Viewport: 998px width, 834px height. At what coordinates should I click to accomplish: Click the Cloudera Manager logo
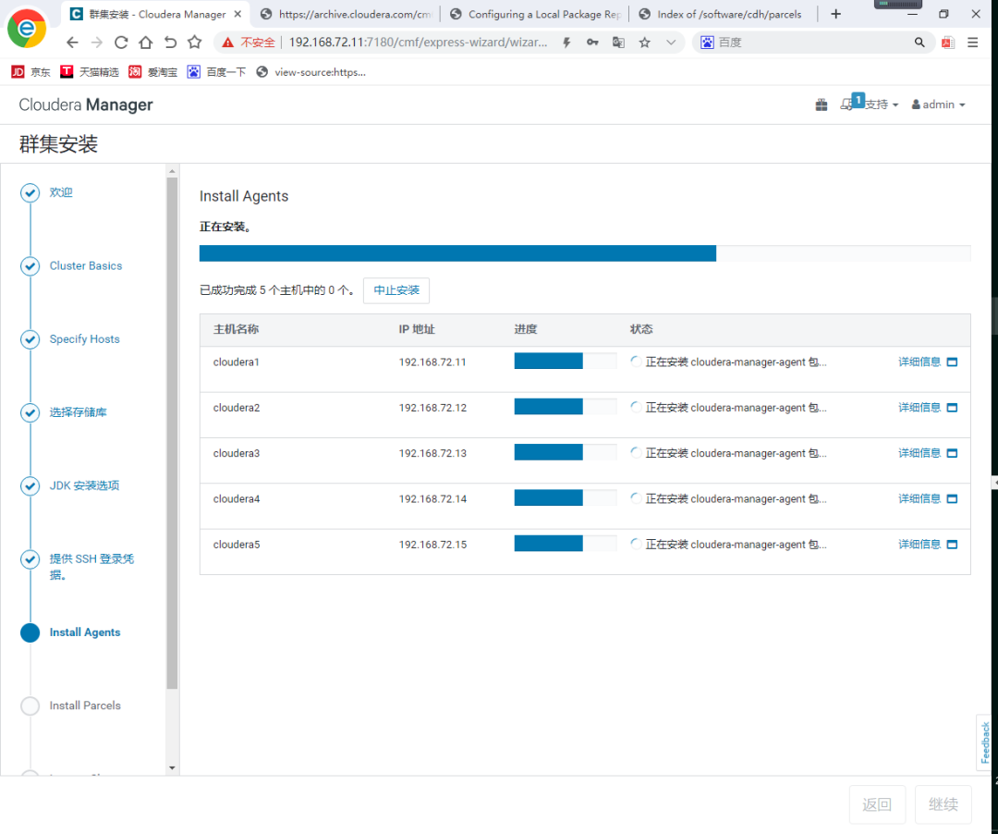[86, 105]
